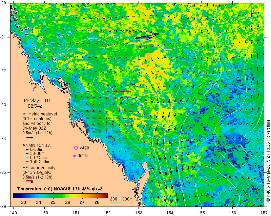Click the '0-30m' depth label
This screenshot has height=216, width=271.
pyautogui.click(x=36, y=150)
